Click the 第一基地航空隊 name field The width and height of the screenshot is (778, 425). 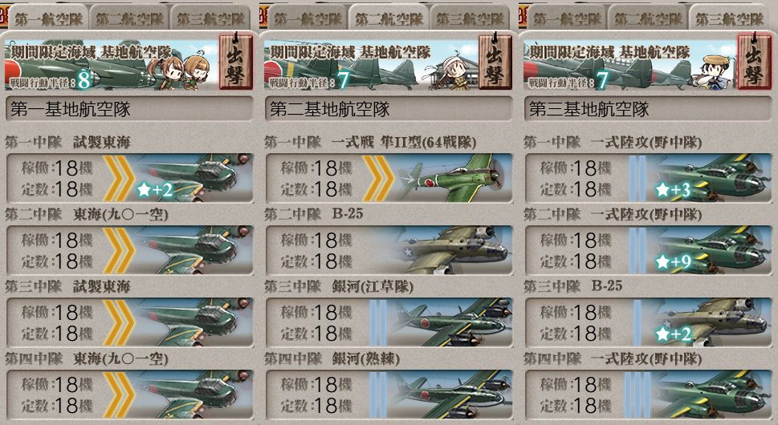tap(129, 109)
